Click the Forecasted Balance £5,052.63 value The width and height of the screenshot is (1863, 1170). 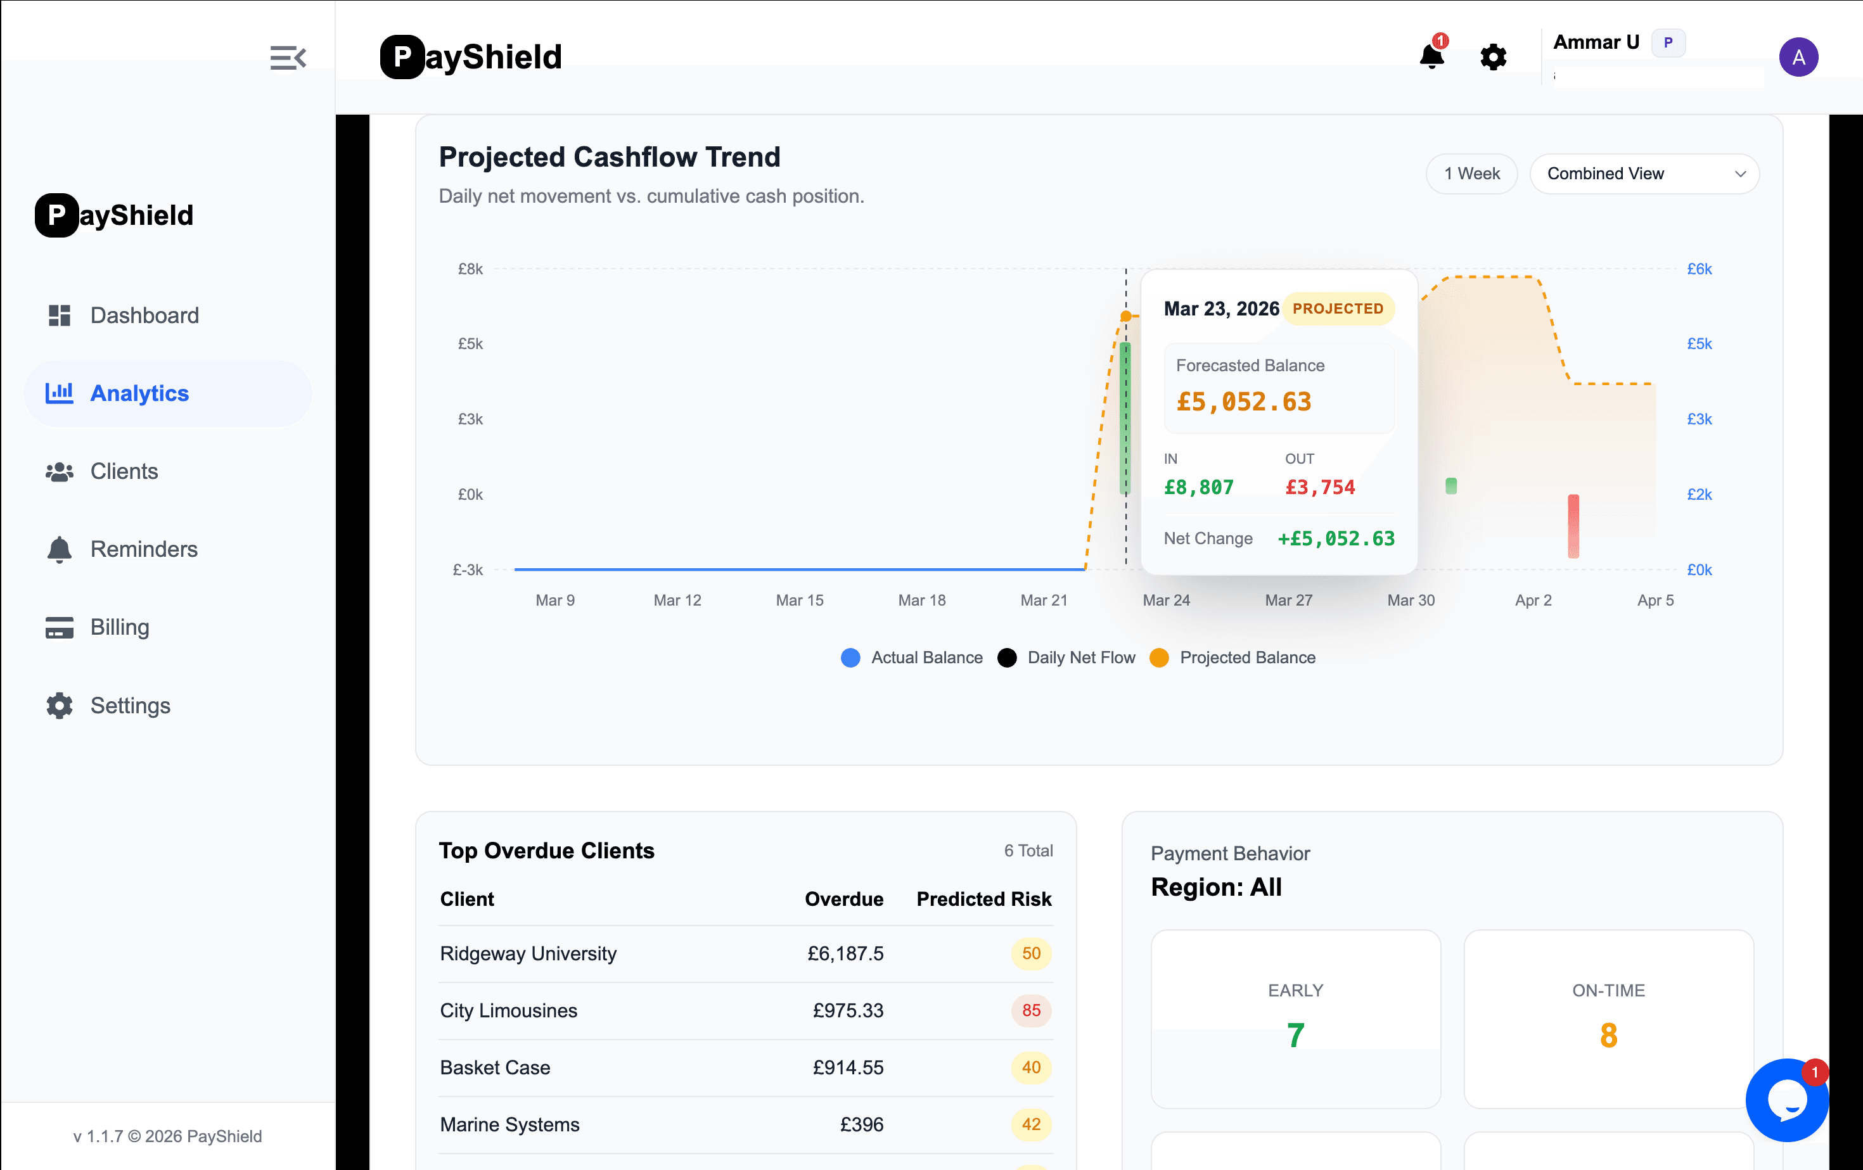1243,402
